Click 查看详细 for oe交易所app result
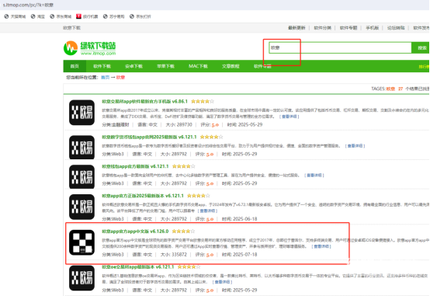The height and width of the screenshot is (296, 430). click(222, 282)
